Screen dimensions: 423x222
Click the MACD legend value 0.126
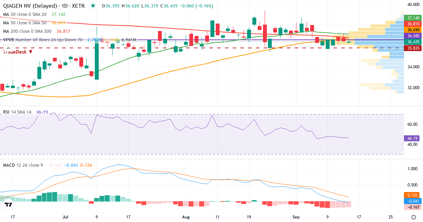click(x=86, y=165)
